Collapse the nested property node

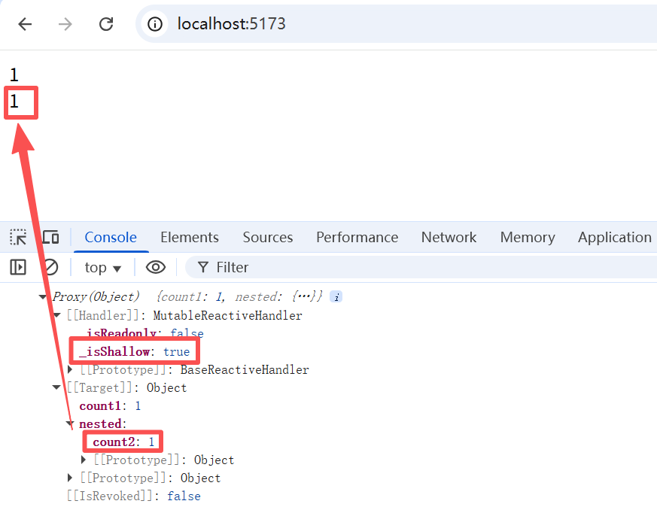click(x=71, y=423)
